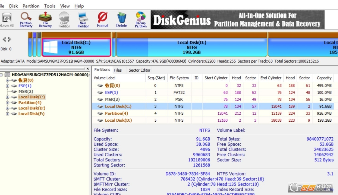Select Local Disk(C:) row in partition table

tap(213, 106)
